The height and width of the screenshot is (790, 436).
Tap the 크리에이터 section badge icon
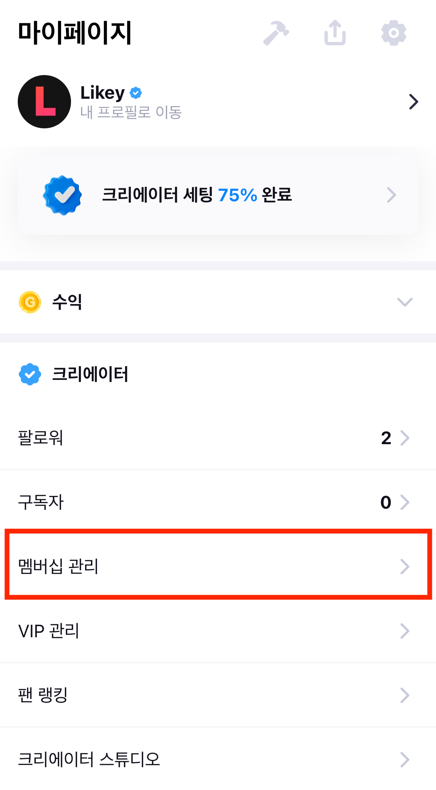pos(30,374)
